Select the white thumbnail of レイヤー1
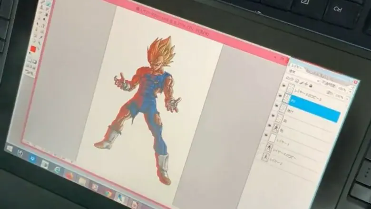The image size is (371, 209). tap(273, 138)
